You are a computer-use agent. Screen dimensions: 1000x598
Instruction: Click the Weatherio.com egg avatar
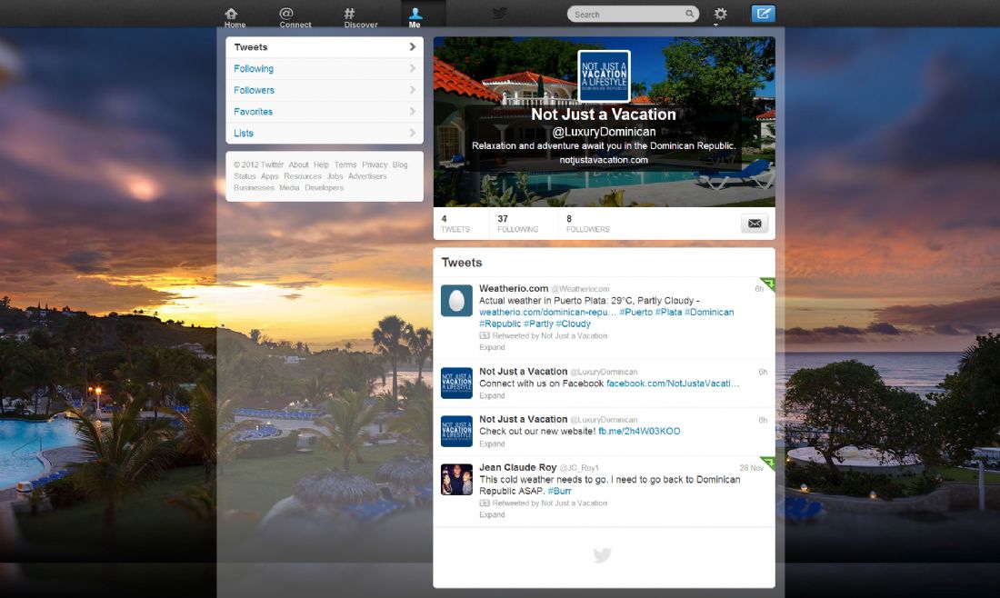pos(456,301)
